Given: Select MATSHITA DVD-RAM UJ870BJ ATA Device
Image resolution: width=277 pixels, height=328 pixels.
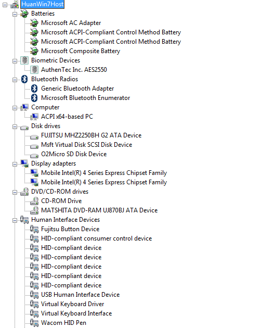Looking at the screenshot, I should click(99, 210).
